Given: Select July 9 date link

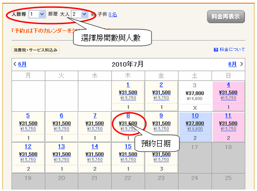Looking at the screenshot, I should click(x=161, y=115).
